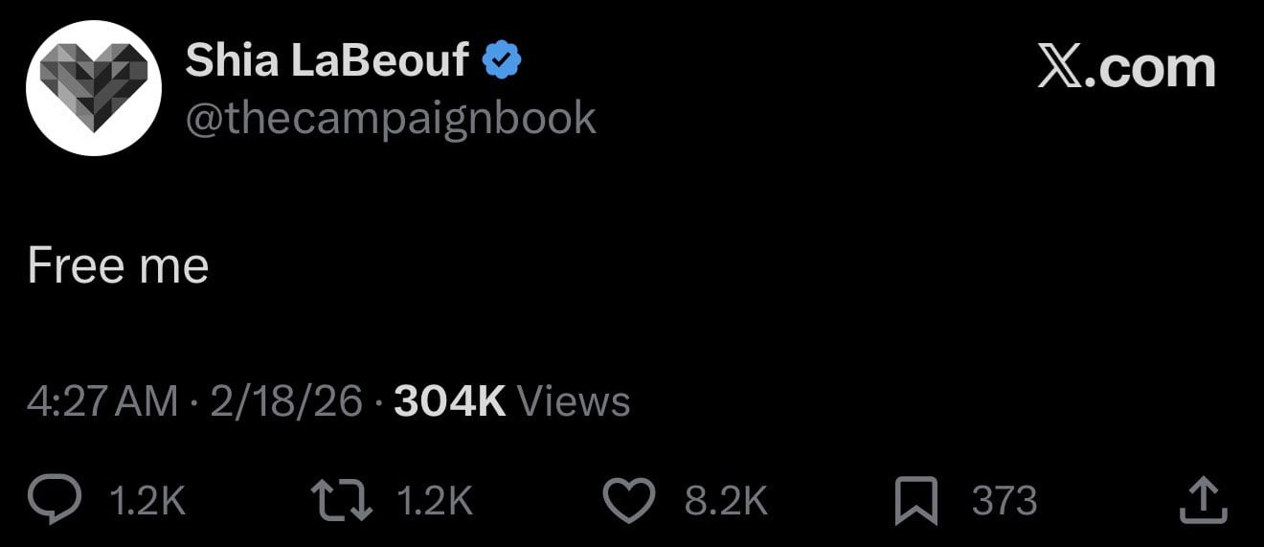Open the share menu via upload arrow icon
The height and width of the screenshot is (547, 1264).
click(1203, 501)
